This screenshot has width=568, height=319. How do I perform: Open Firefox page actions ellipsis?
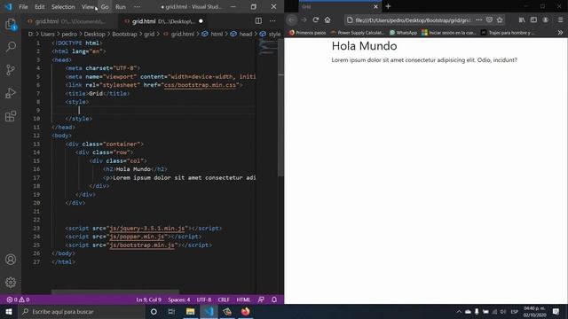(x=479, y=19)
